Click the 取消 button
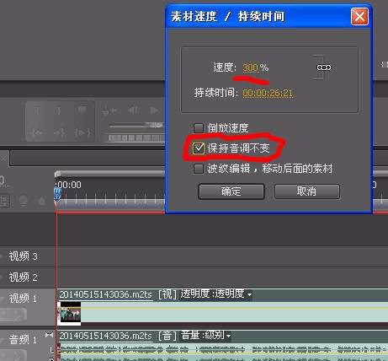 point(307,191)
